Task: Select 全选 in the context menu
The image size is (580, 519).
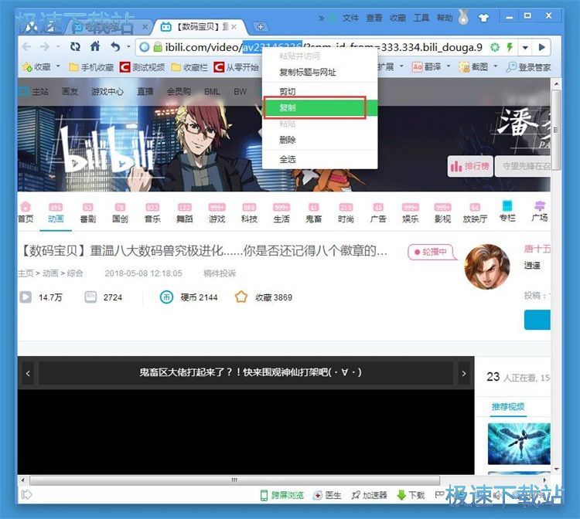Action: [320, 160]
